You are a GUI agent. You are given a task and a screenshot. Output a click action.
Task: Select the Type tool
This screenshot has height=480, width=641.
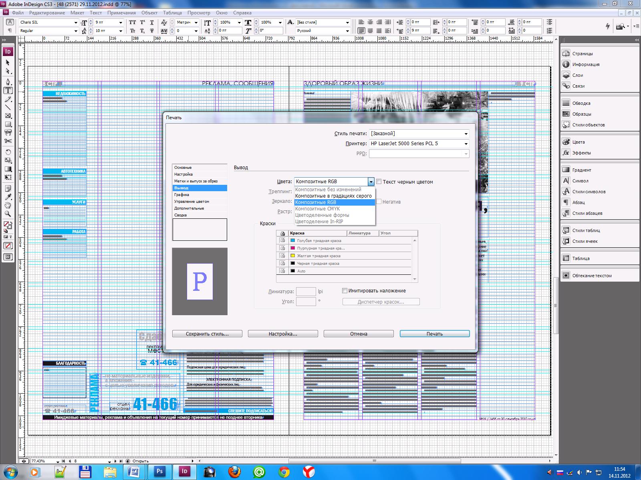point(8,90)
